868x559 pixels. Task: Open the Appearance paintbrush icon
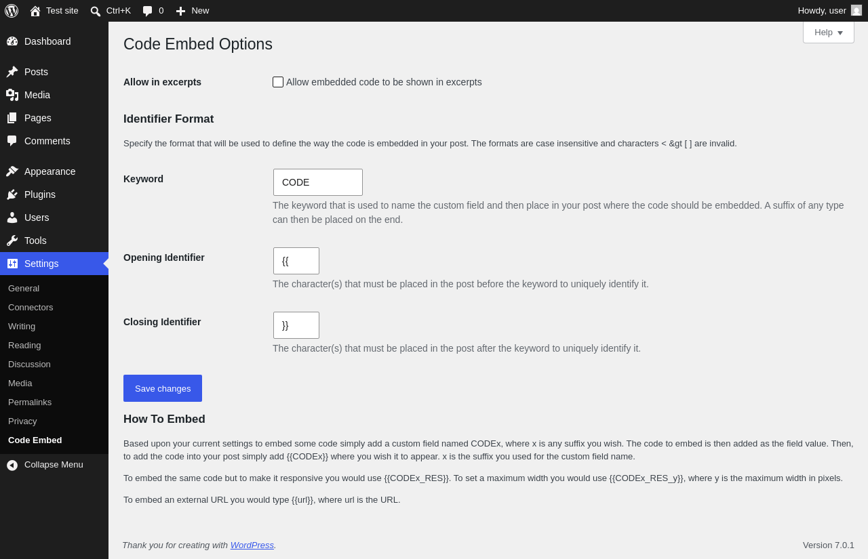pos(12,171)
